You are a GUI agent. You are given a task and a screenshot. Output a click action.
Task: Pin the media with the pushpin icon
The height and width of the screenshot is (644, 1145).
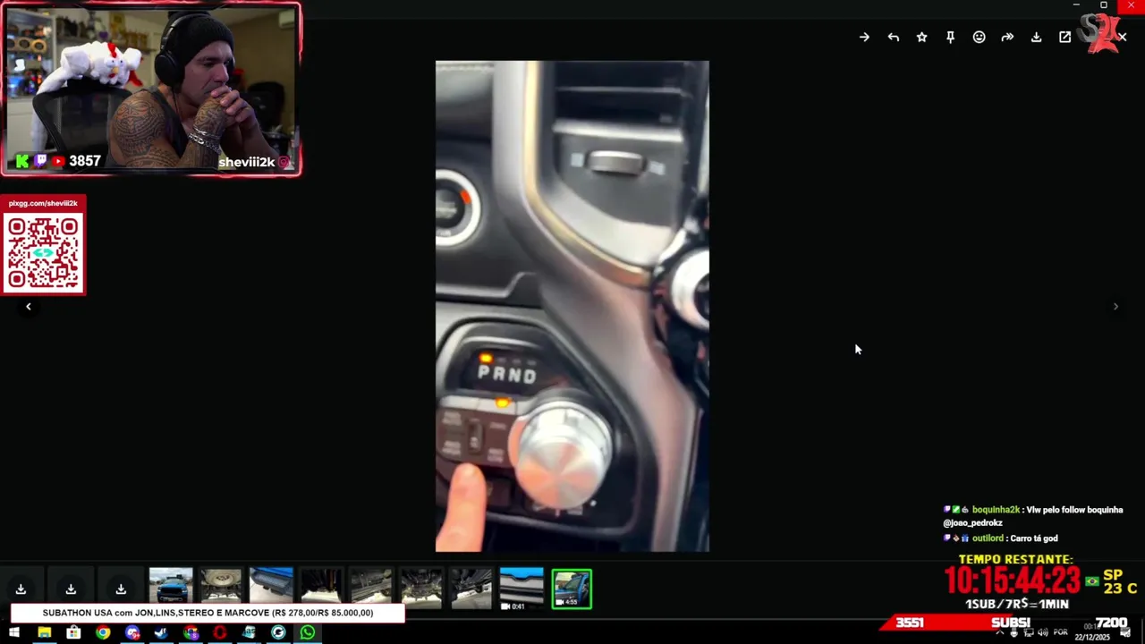point(950,38)
